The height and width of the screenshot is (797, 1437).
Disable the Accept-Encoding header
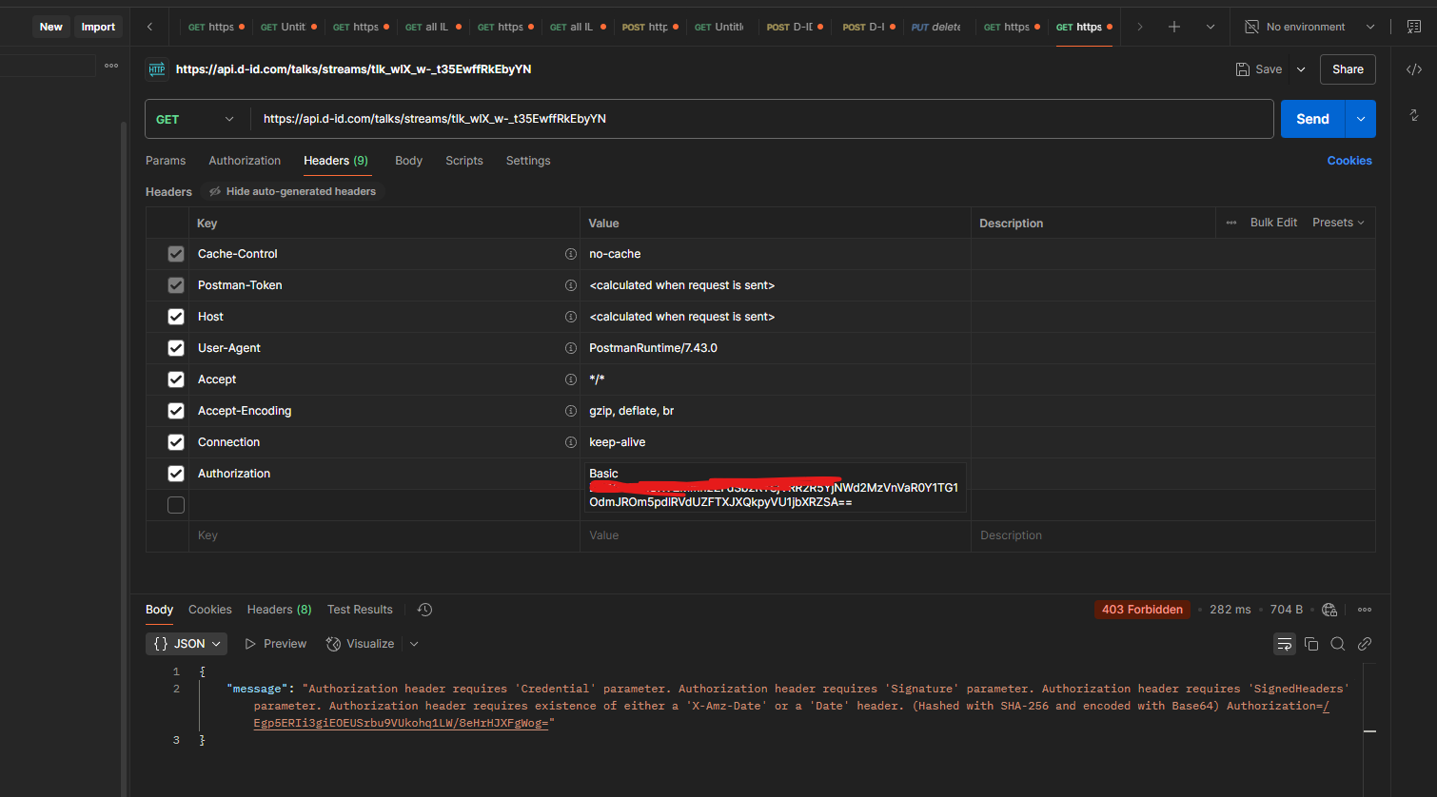pos(176,411)
